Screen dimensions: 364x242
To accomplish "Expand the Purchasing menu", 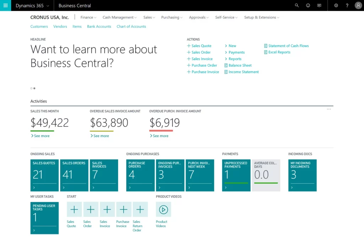I will [x=172, y=17].
